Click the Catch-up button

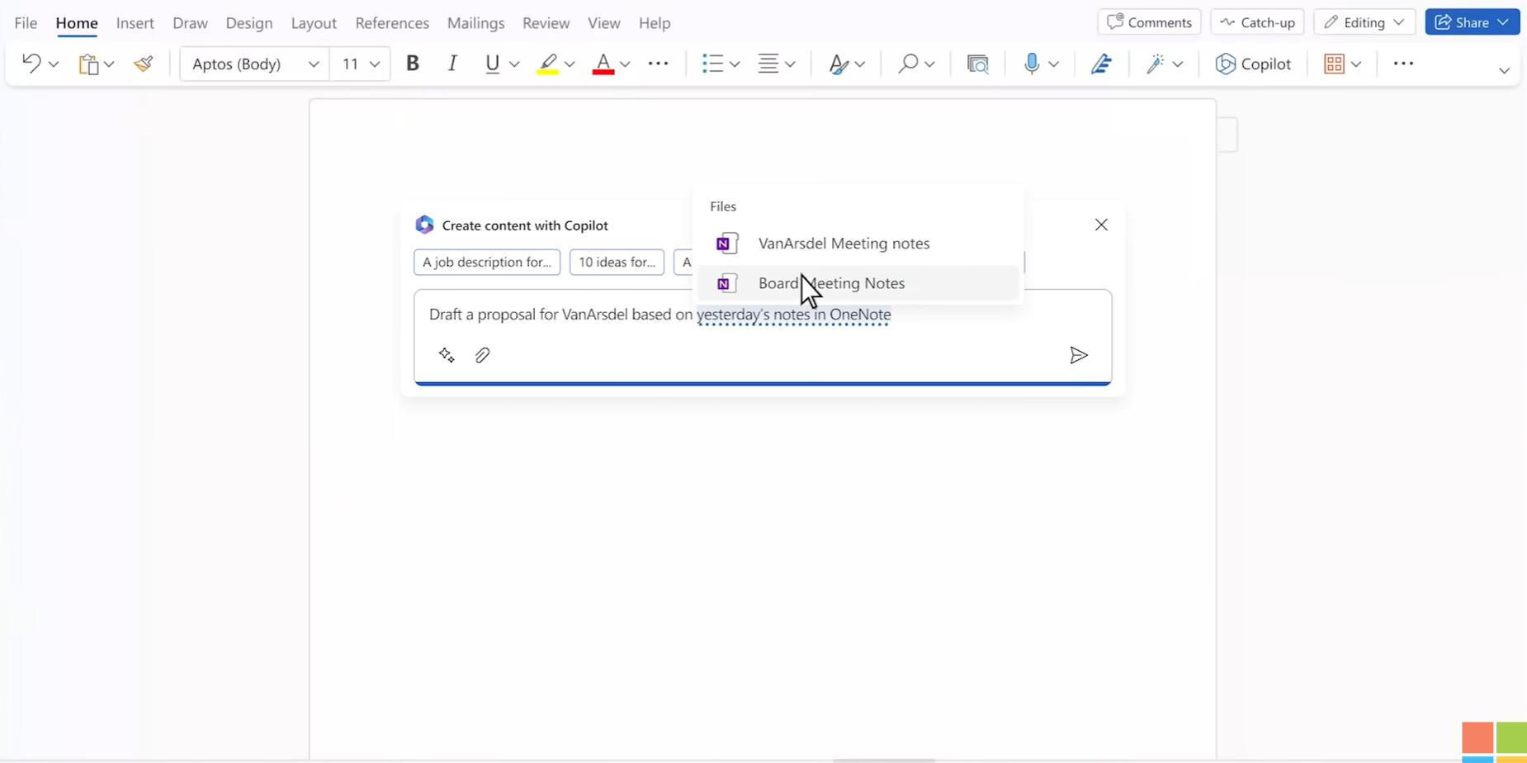[x=1257, y=22]
